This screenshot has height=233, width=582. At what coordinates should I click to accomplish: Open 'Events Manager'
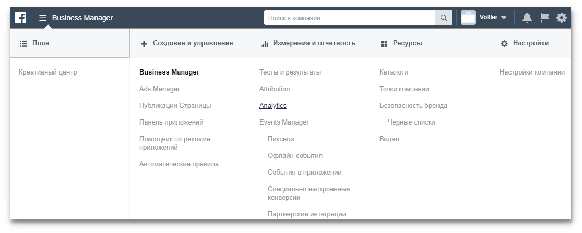284,122
